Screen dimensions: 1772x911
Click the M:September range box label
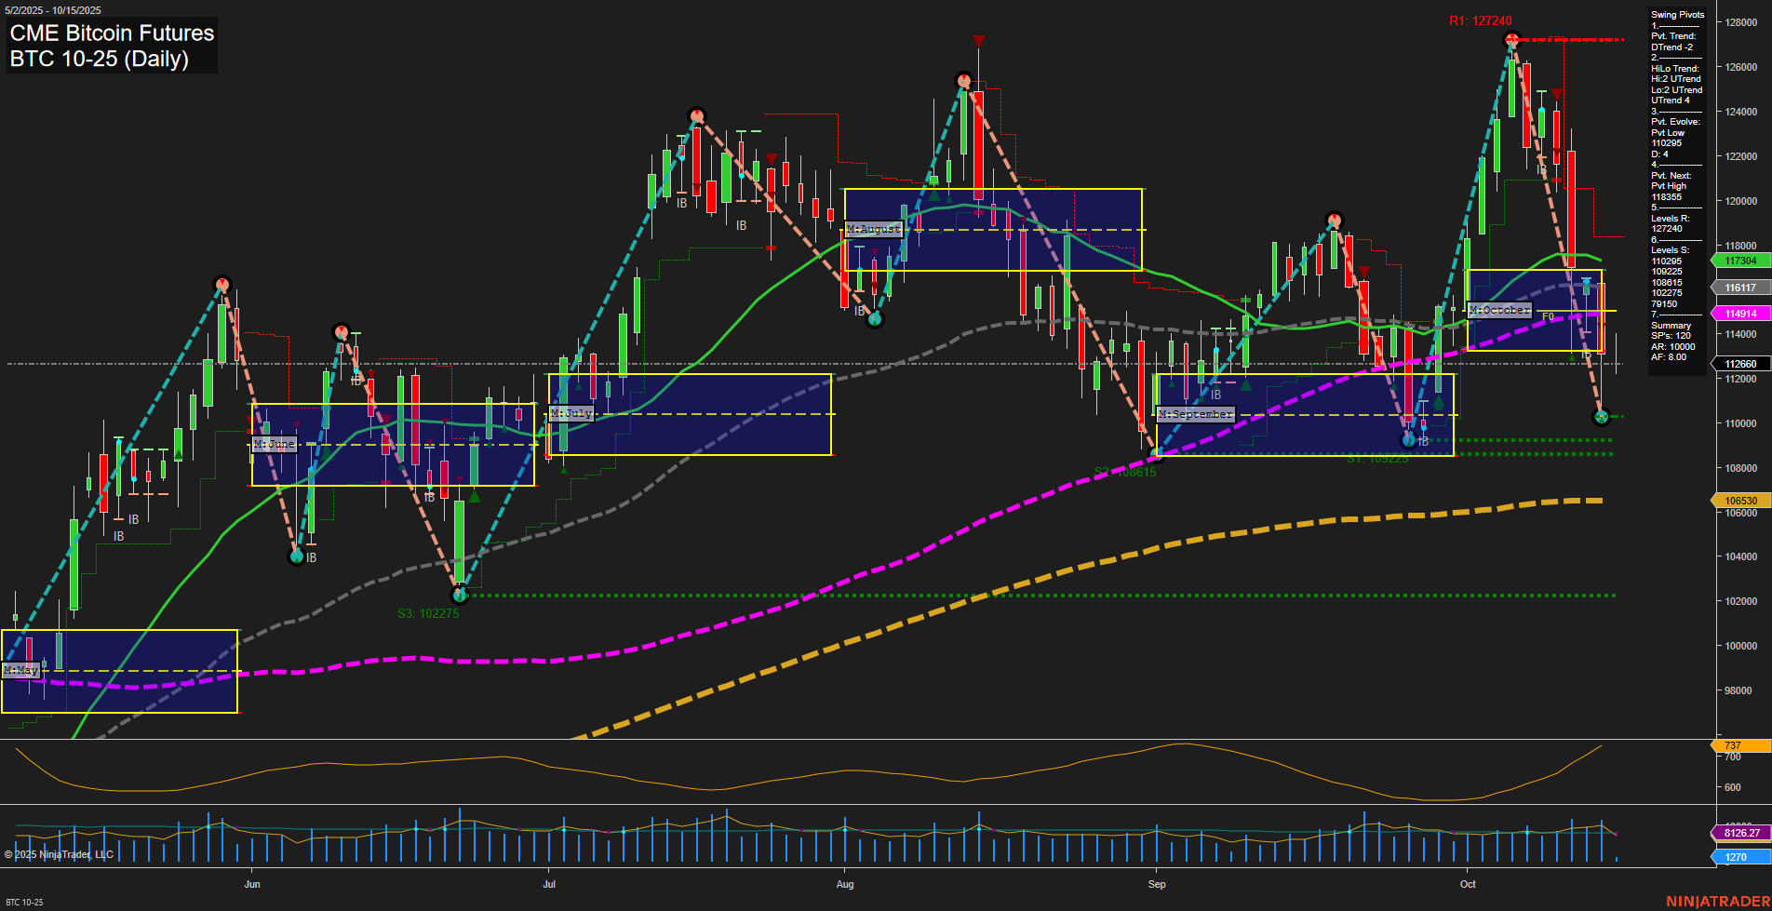coord(1194,414)
